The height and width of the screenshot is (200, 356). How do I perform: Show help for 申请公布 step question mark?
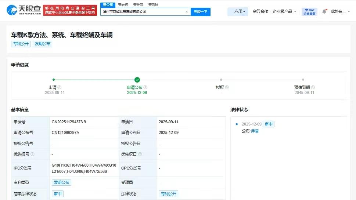[145, 87]
